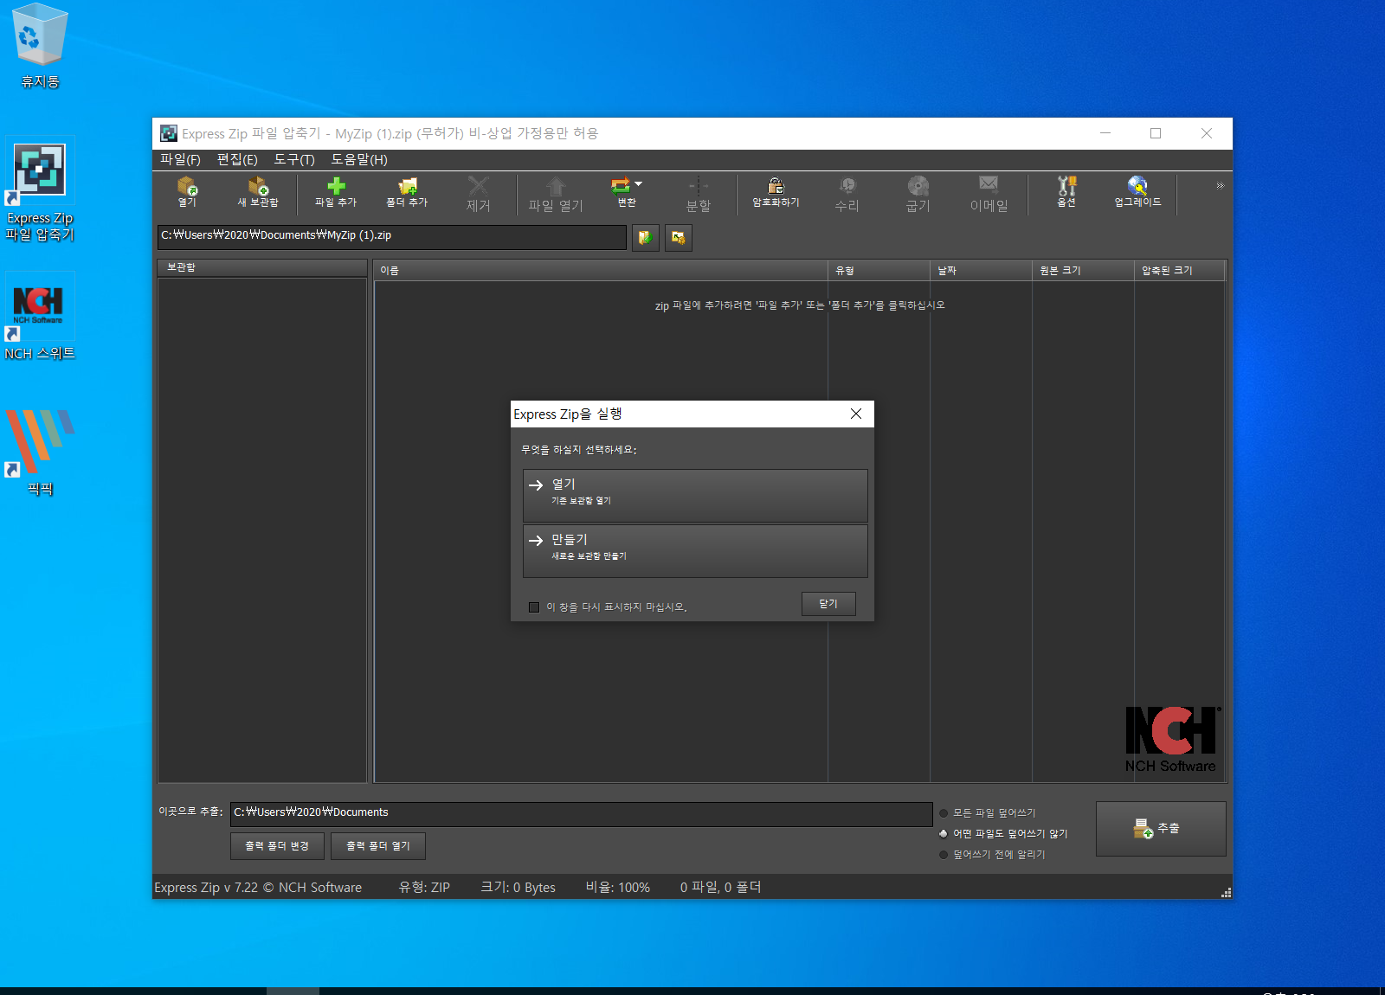Image resolution: width=1385 pixels, height=995 pixels.
Task: Click the 제거 (Remove) toolbar icon
Action: [479, 194]
